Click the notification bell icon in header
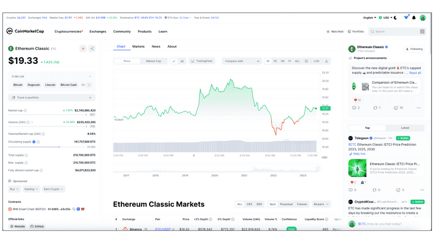This screenshot has height=243, width=434. pos(414,18)
